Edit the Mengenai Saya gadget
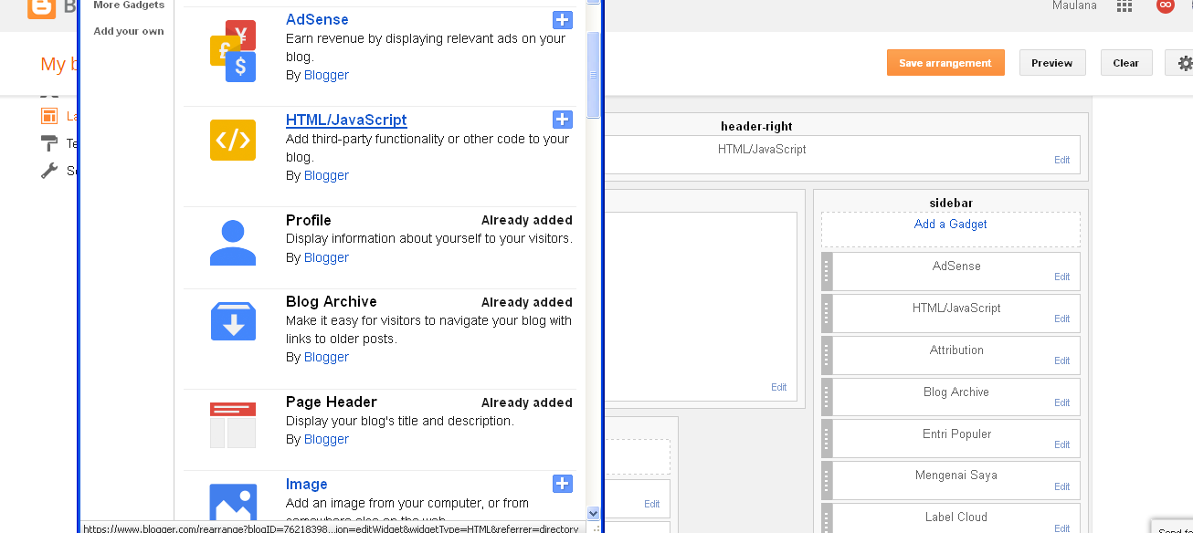The image size is (1193, 533). pos(1061,486)
